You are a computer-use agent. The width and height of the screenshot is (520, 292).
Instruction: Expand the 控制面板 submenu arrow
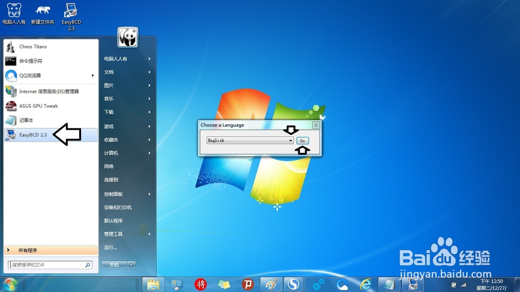coord(150,194)
